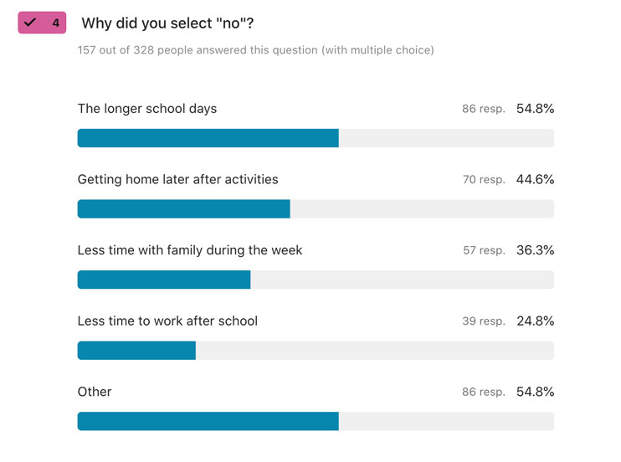Image resolution: width=621 pixels, height=462 pixels.
Task: Select 'Getting home later after activities' label
Action: (x=177, y=179)
